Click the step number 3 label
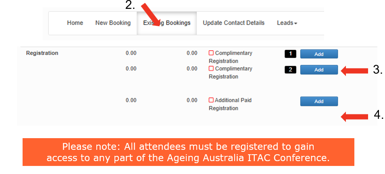385x174 pixels. 378,70
